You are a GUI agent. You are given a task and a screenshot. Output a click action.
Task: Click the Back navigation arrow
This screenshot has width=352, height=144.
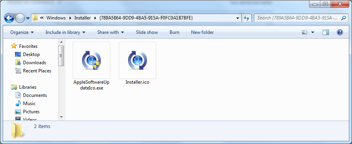pyautogui.click(x=9, y=18)
